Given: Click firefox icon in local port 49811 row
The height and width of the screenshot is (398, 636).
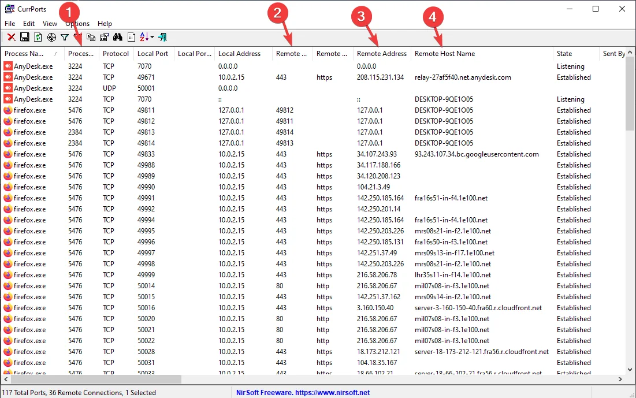Looking at the screenshot, I should click(8, 110).
